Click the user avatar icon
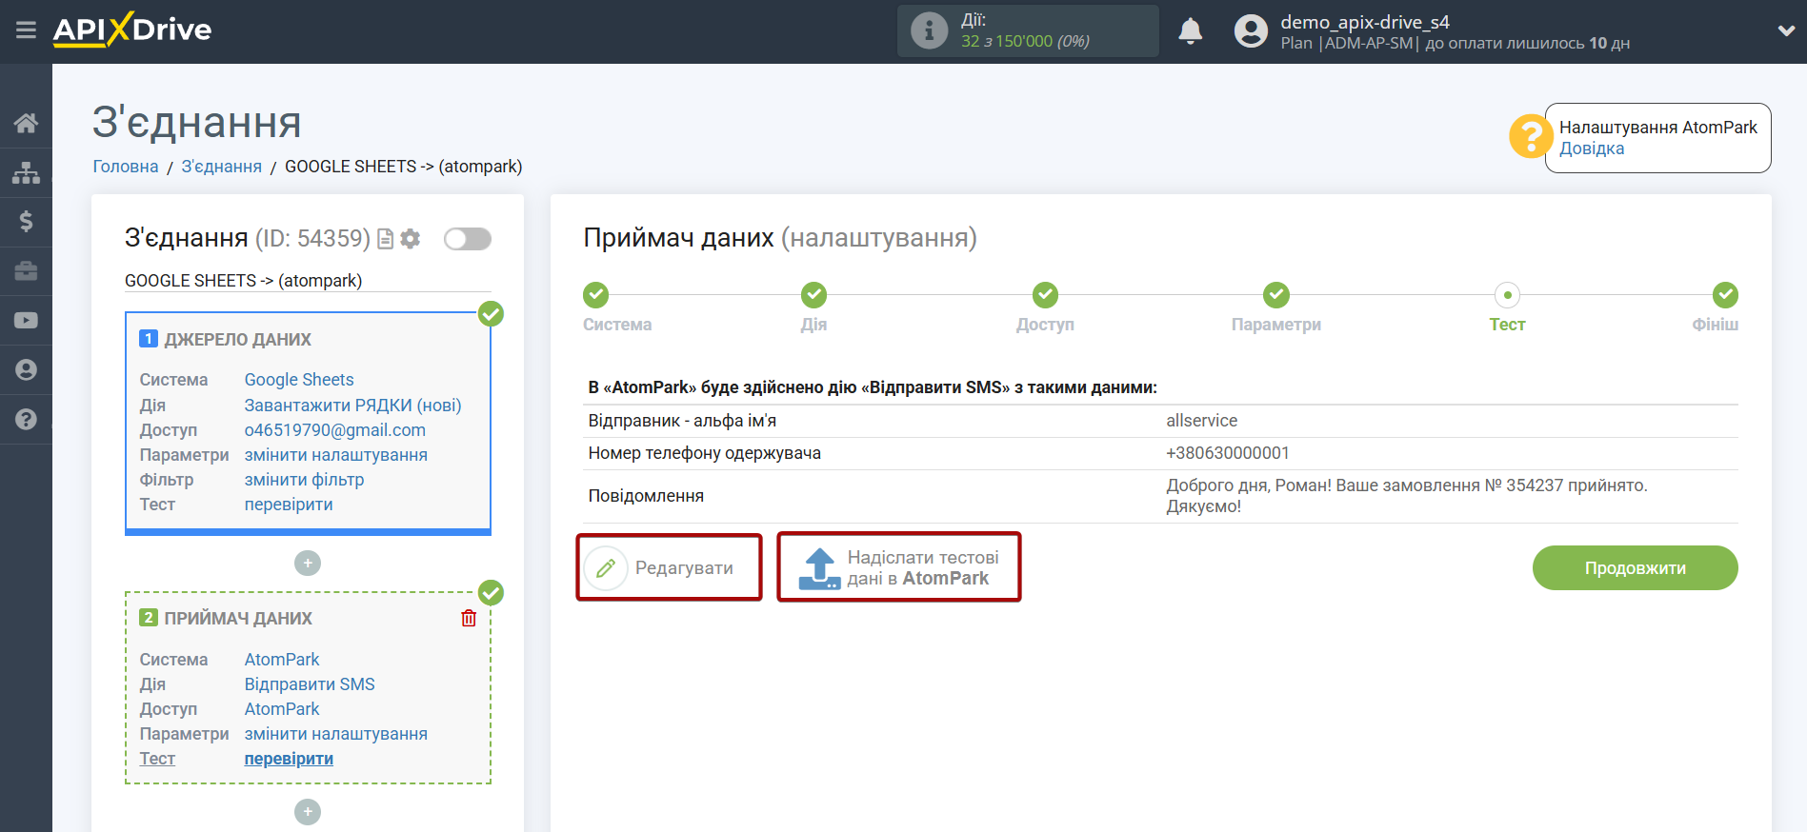1807x832 pixels. 1251,31
